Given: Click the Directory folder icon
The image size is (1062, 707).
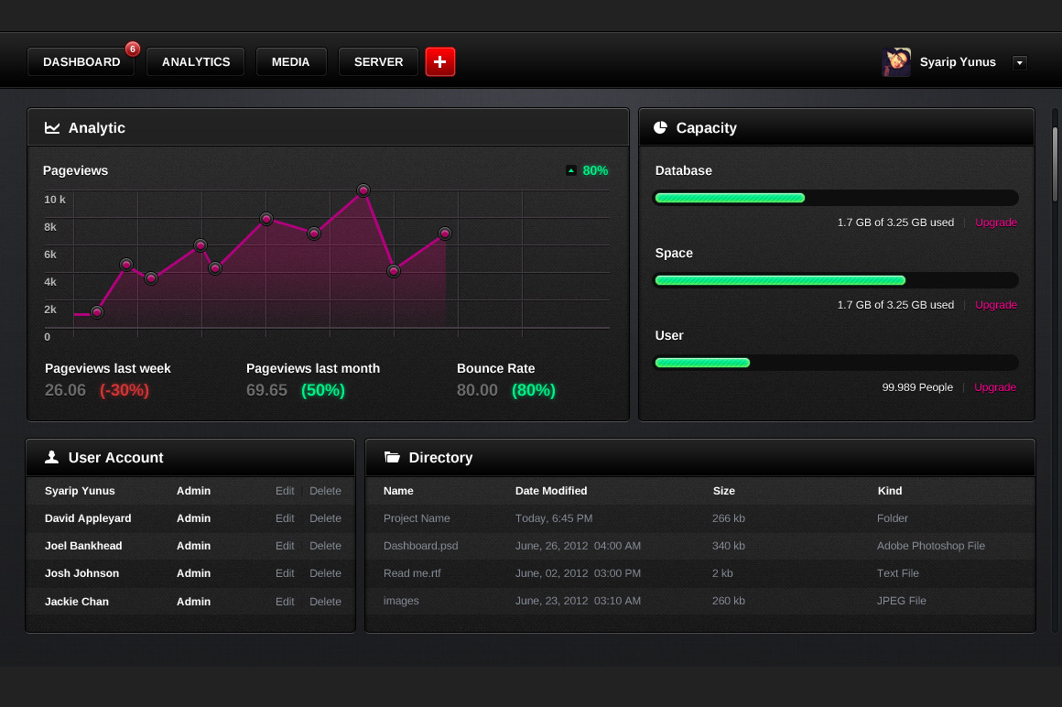Looking at the screenshot, I should coord(393,457).
